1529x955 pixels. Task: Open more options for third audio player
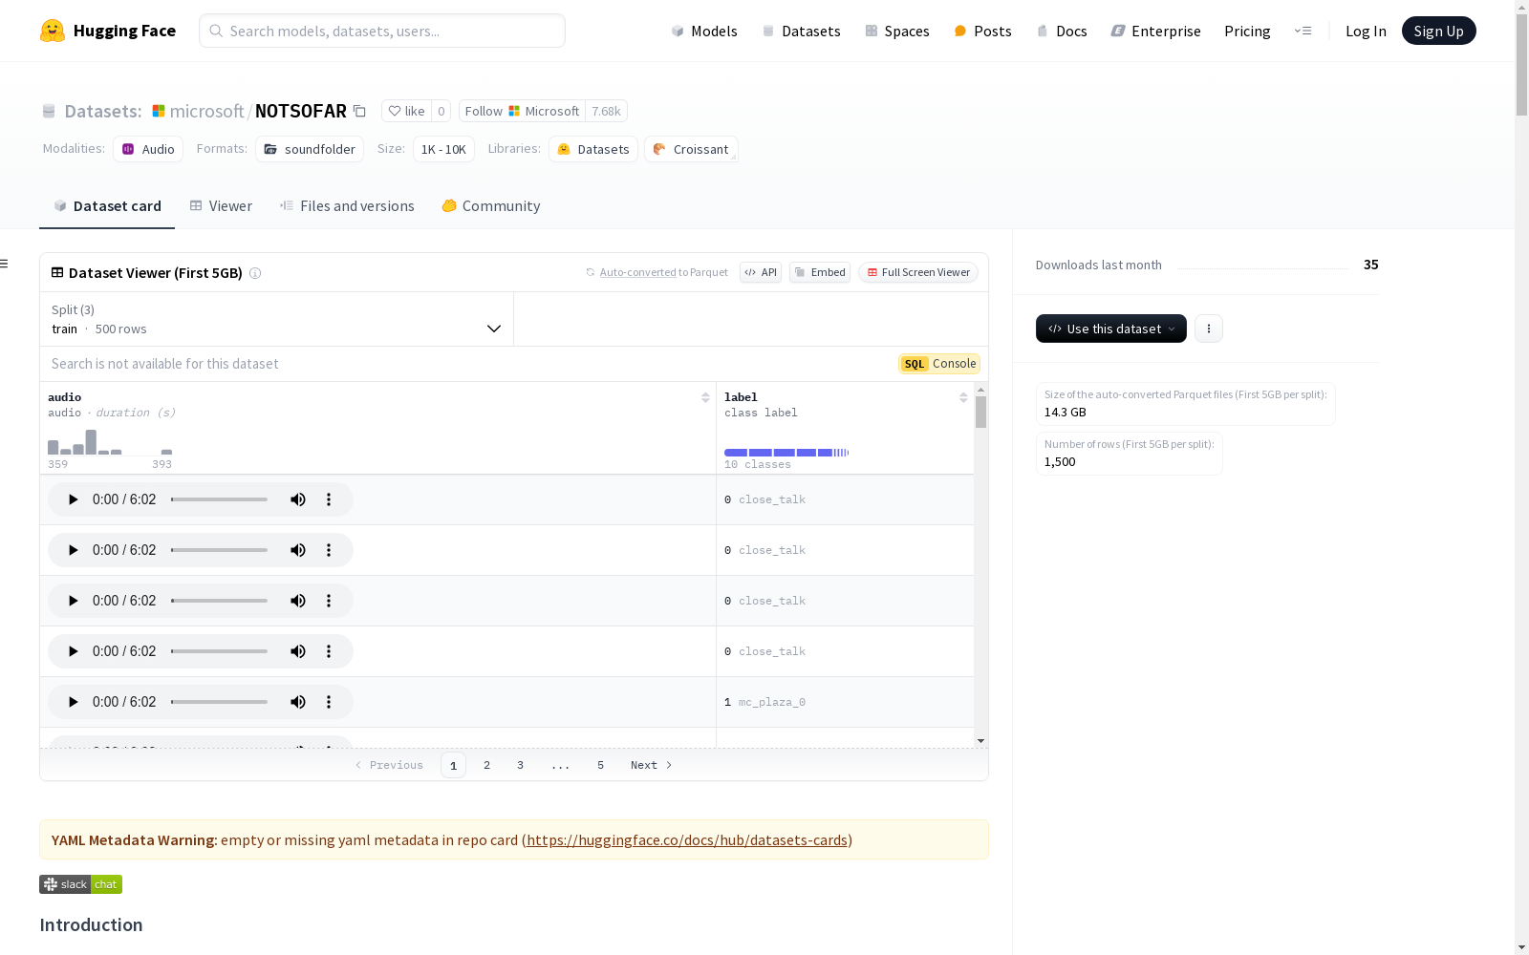pyautogui.click(x=329, y=601)
